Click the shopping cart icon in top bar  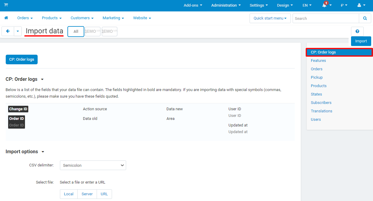(x=6, y=5)
